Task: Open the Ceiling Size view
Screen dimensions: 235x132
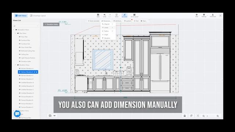Action: [25, 54]
